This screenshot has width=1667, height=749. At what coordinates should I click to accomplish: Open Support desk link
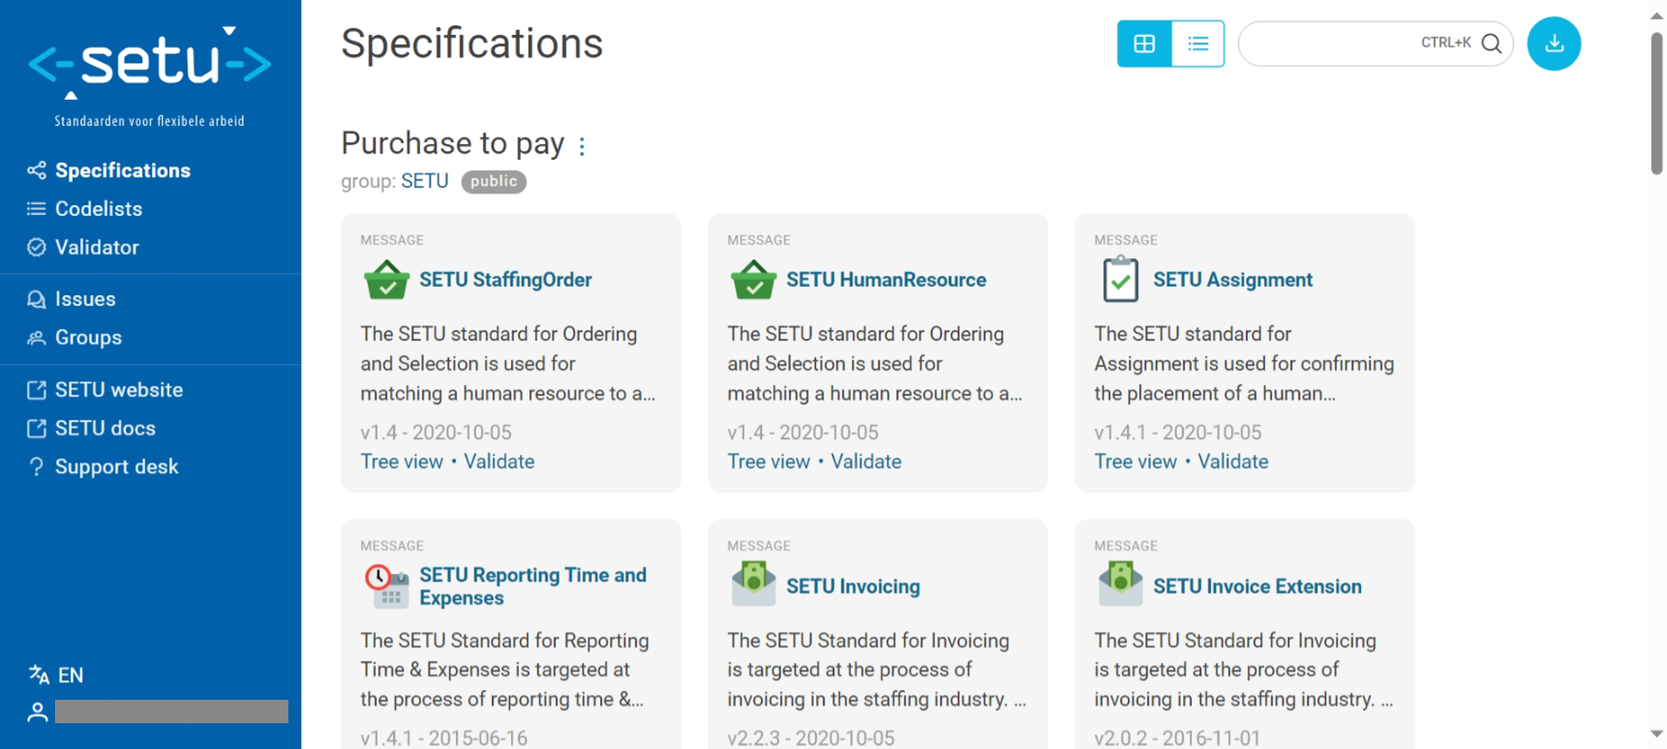[x=117, y=466]
